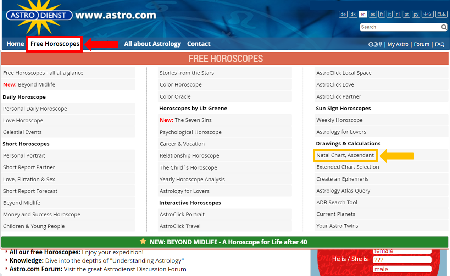Viewport: 450px width, 276px height.
Task: Open Current Planets
Action: pyautogui.click(x=382, y=214)
